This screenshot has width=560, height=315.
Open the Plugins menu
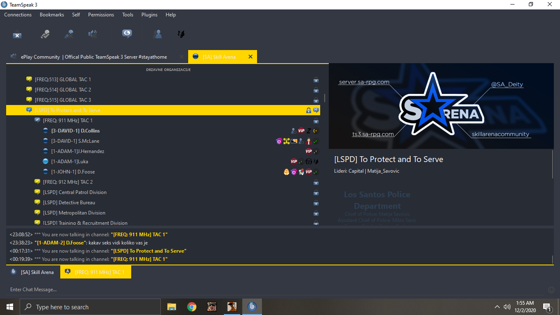pyautogui.click(x=149, y=15)
